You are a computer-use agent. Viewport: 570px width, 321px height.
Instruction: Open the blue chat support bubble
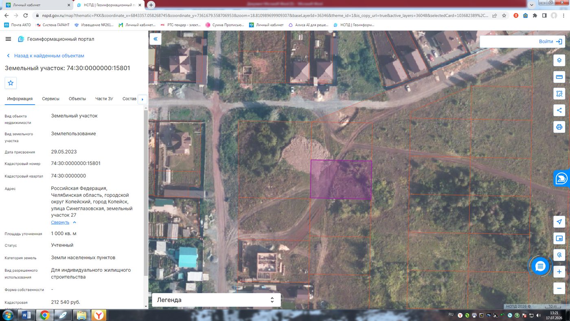540,266
